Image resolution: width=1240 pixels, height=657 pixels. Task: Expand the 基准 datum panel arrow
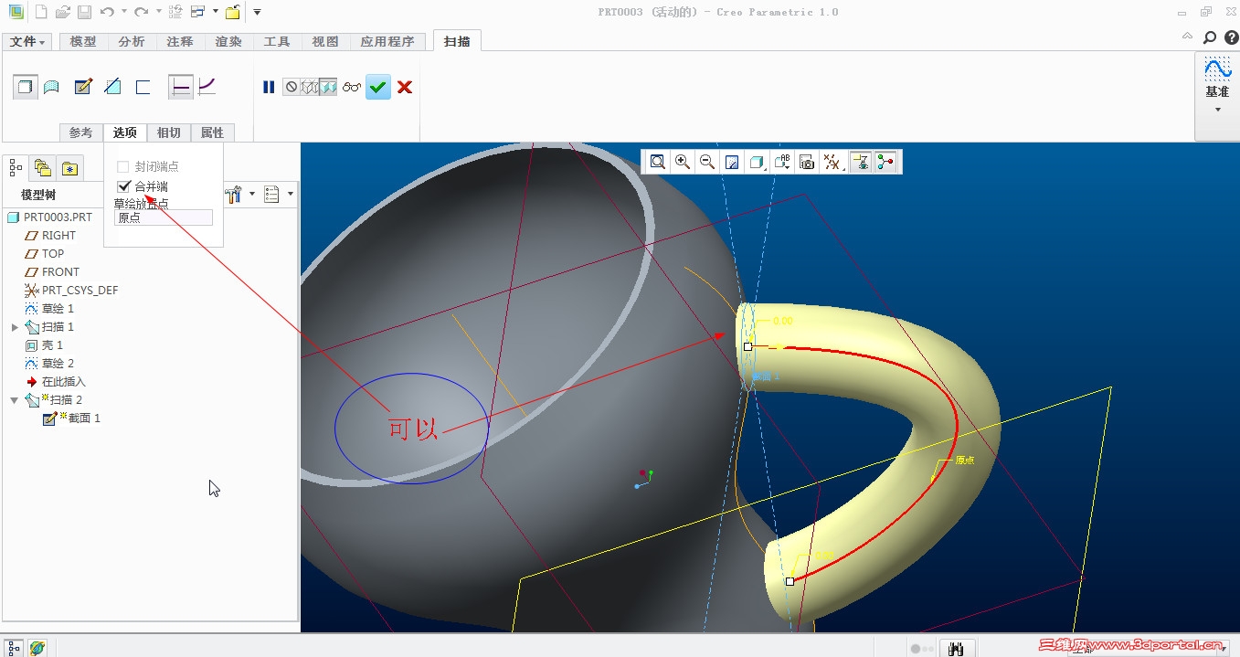pyautogui.click(x=1217, y=110)
